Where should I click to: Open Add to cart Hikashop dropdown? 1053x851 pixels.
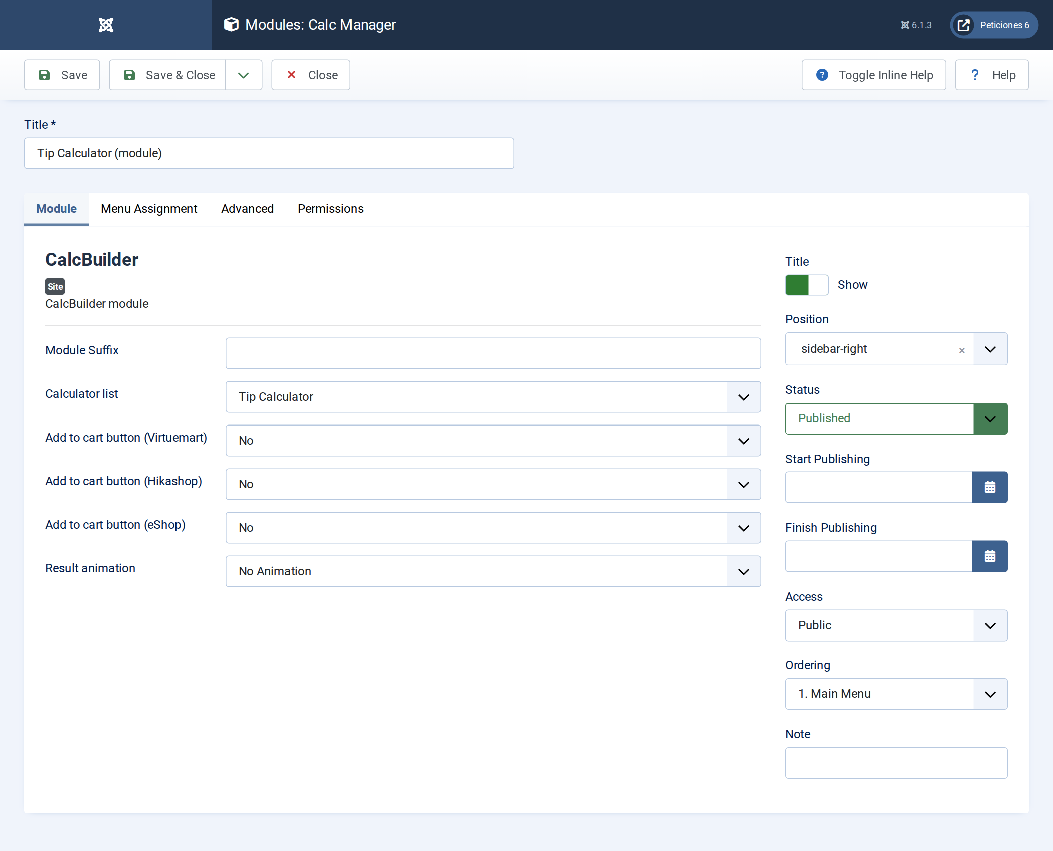(493, 484)
